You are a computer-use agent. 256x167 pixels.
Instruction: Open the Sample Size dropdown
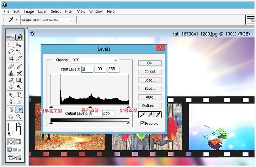[x=57, y=20]
